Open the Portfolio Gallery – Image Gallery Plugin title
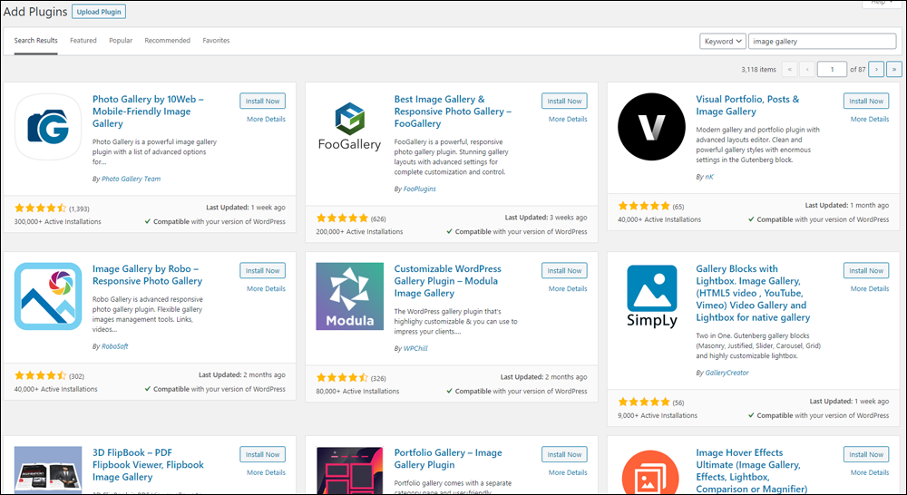The height and width of the screenshot is (495, 907). pyautogui.click(x=448, y=459)
